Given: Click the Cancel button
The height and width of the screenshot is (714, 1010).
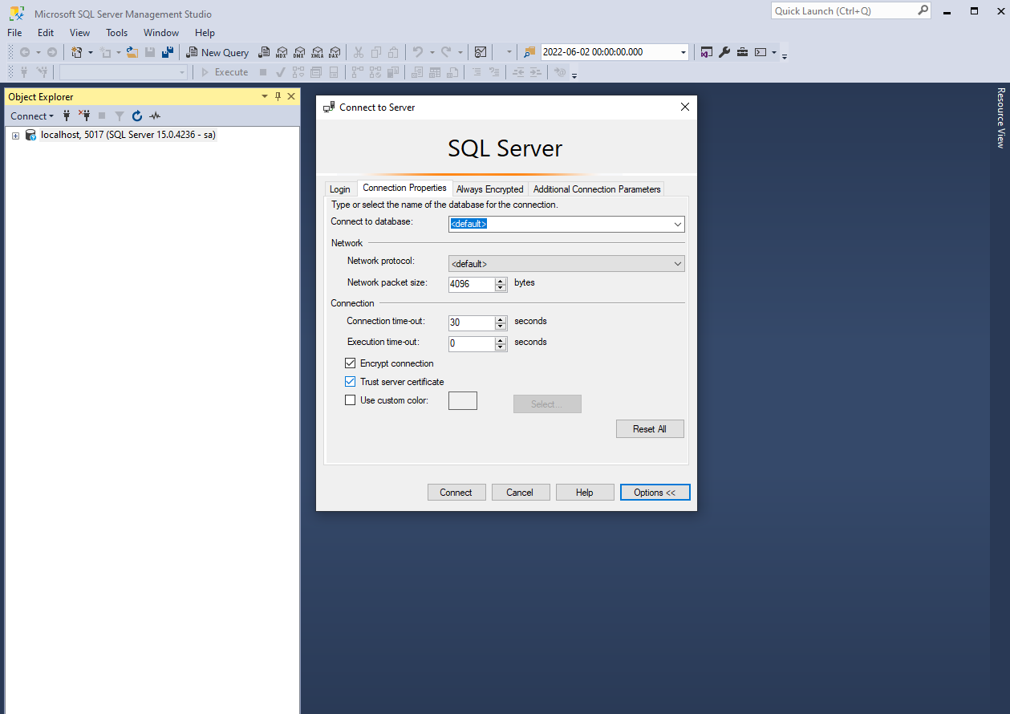Looking at the screenshot, I should (x=520, y=493).
